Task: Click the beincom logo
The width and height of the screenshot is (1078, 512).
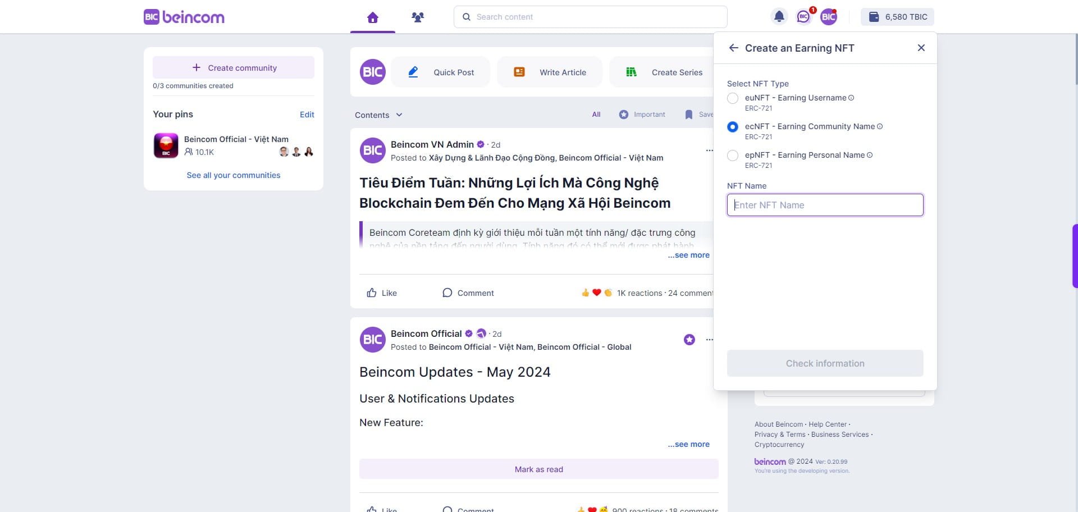Action: pyautogui.click(x=184, y=17)
